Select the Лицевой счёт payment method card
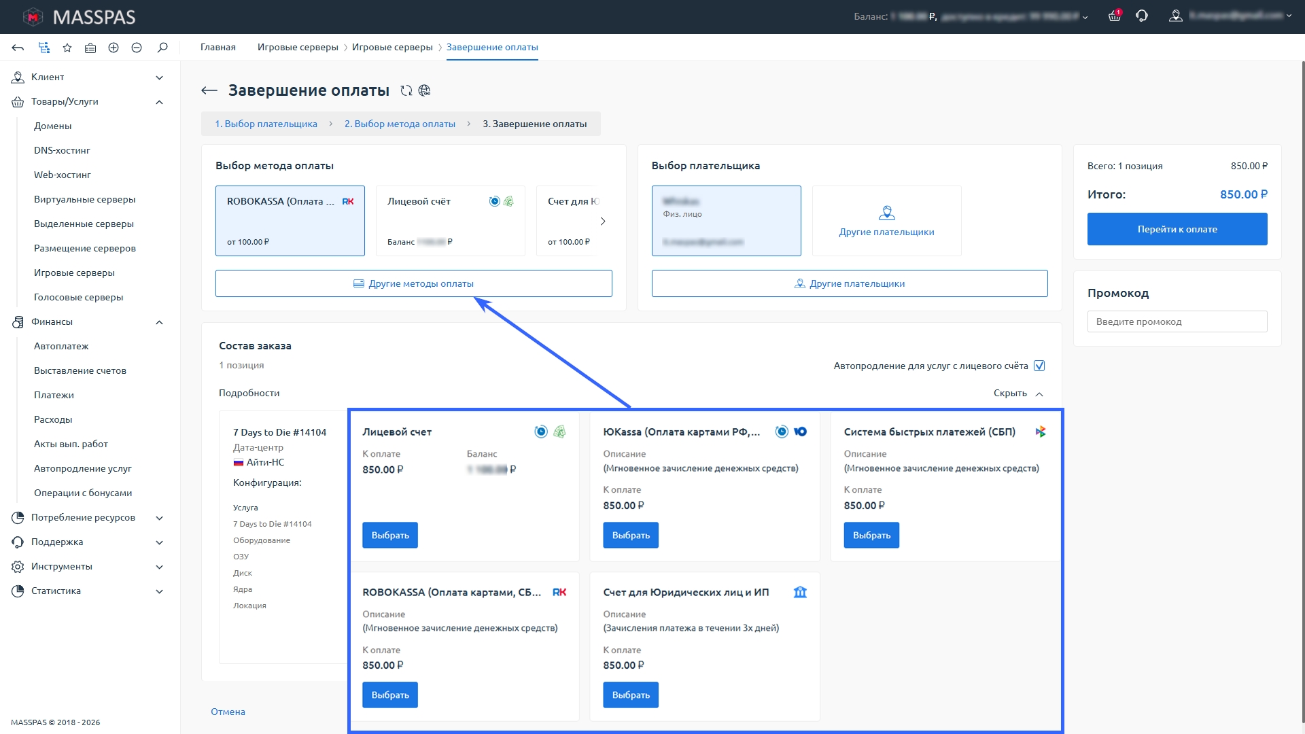This screenshot has height=734, width=1305. click(451, 221)
